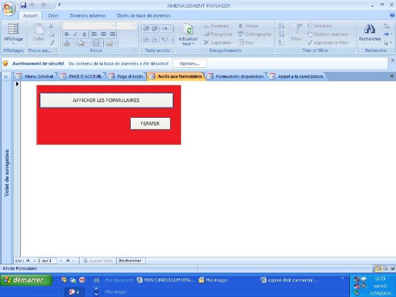Go to the last record navigation button
Image resolution: width=396 pixels, height=297 pixels.
coord(68,260)
